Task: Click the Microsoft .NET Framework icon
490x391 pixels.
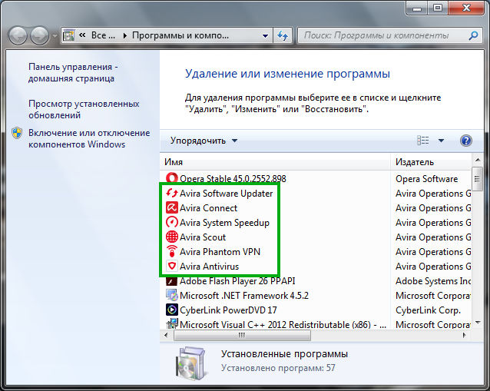Action: [171, 295]
